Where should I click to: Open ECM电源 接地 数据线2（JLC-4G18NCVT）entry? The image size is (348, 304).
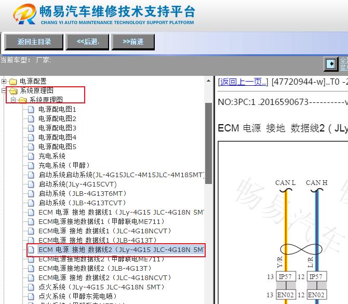pyautogui.click(x=105, y=278)
